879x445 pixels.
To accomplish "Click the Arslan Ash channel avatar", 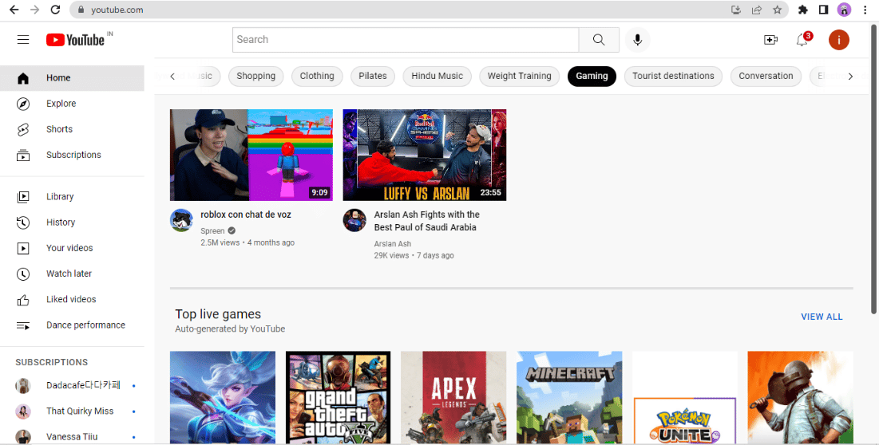I will (x=354, y=221).
